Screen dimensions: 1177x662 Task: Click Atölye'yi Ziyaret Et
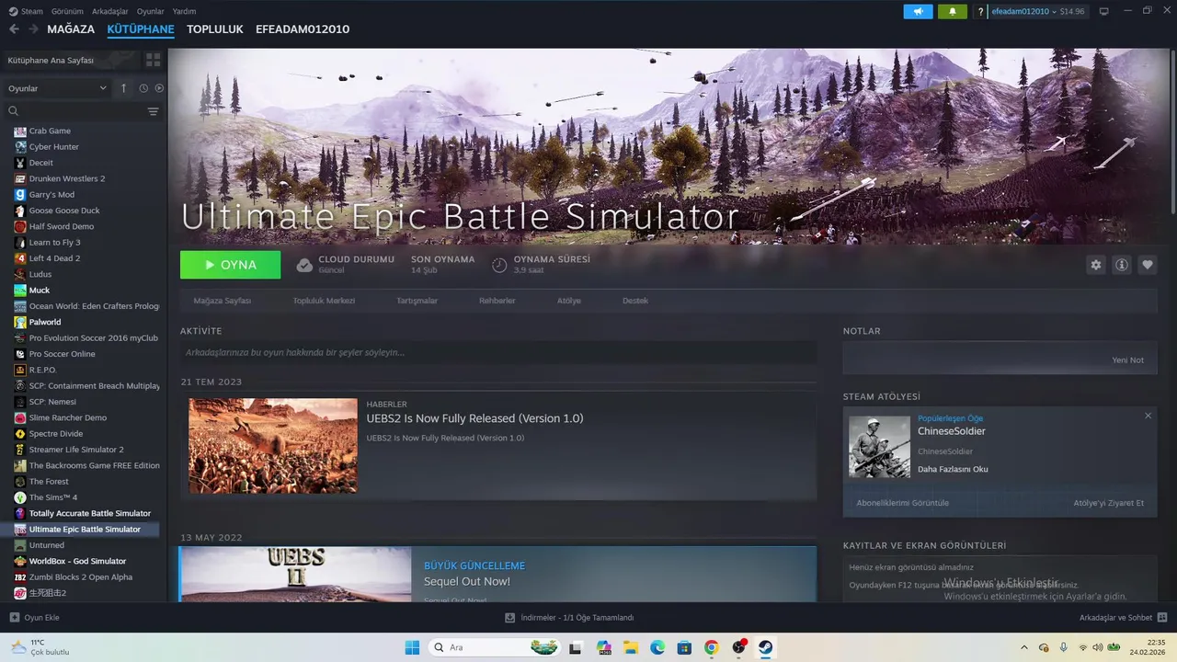(x=1109, y=503)
